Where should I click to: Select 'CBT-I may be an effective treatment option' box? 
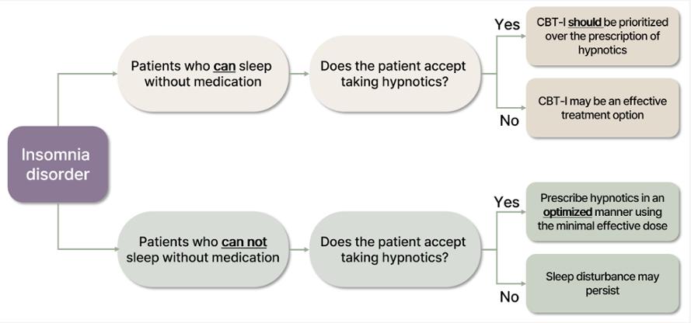point(602,108)
